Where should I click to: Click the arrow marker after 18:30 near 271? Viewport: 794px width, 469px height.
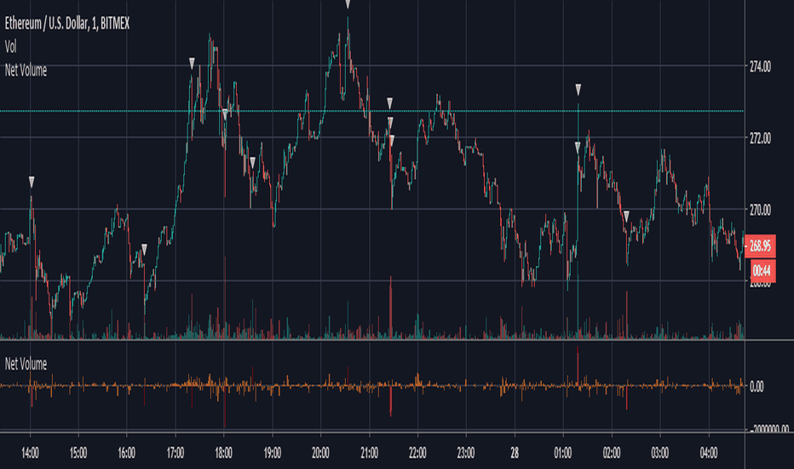pos(253,163)
